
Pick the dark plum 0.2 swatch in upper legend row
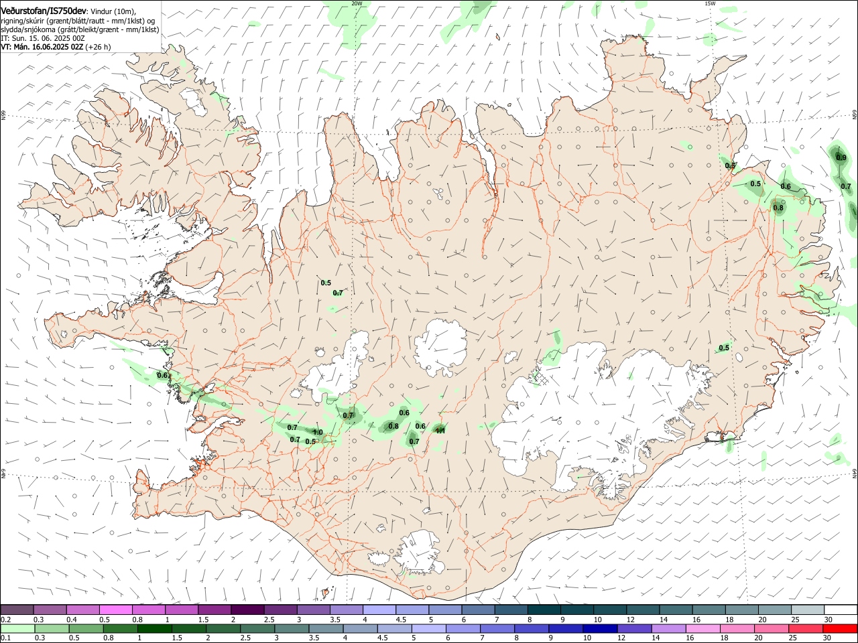tap(17, 610)
